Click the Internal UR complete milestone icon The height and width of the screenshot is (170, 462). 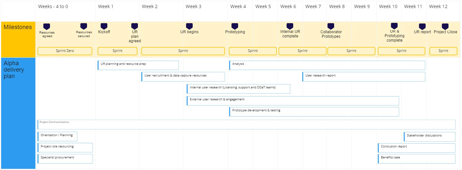click(x=290, y=26)
